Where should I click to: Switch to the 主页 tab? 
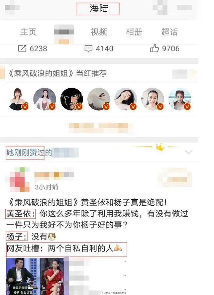(x=28, y=32)
